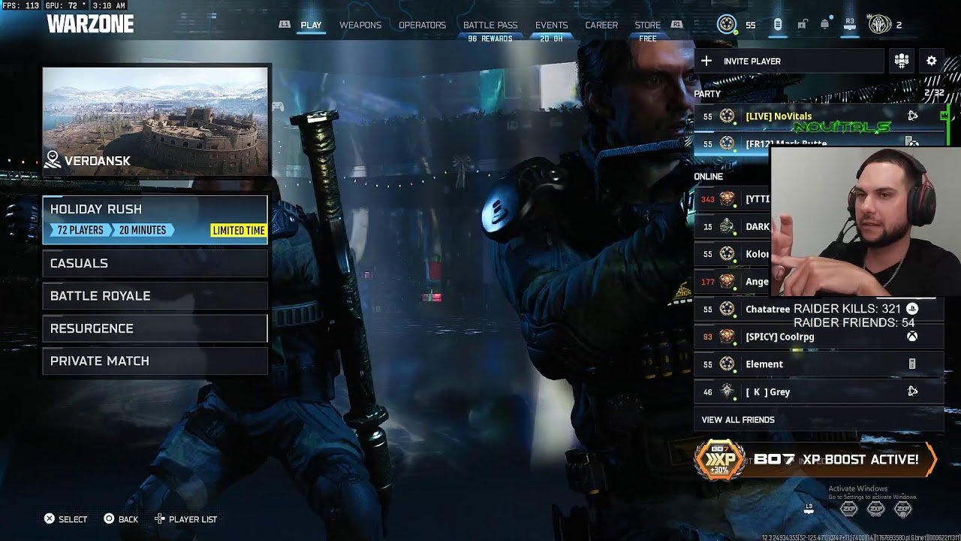The height and width of the screenshot is (541, 961).
Task: Click the XP BOOST ACTIVE banner
Action: tap(816, 459)
